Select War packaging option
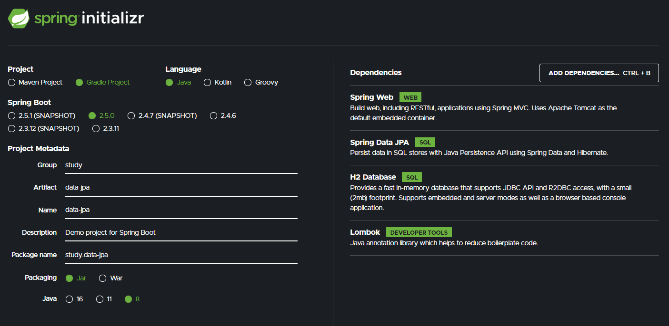The image size is (669, 326). [110, 278]
